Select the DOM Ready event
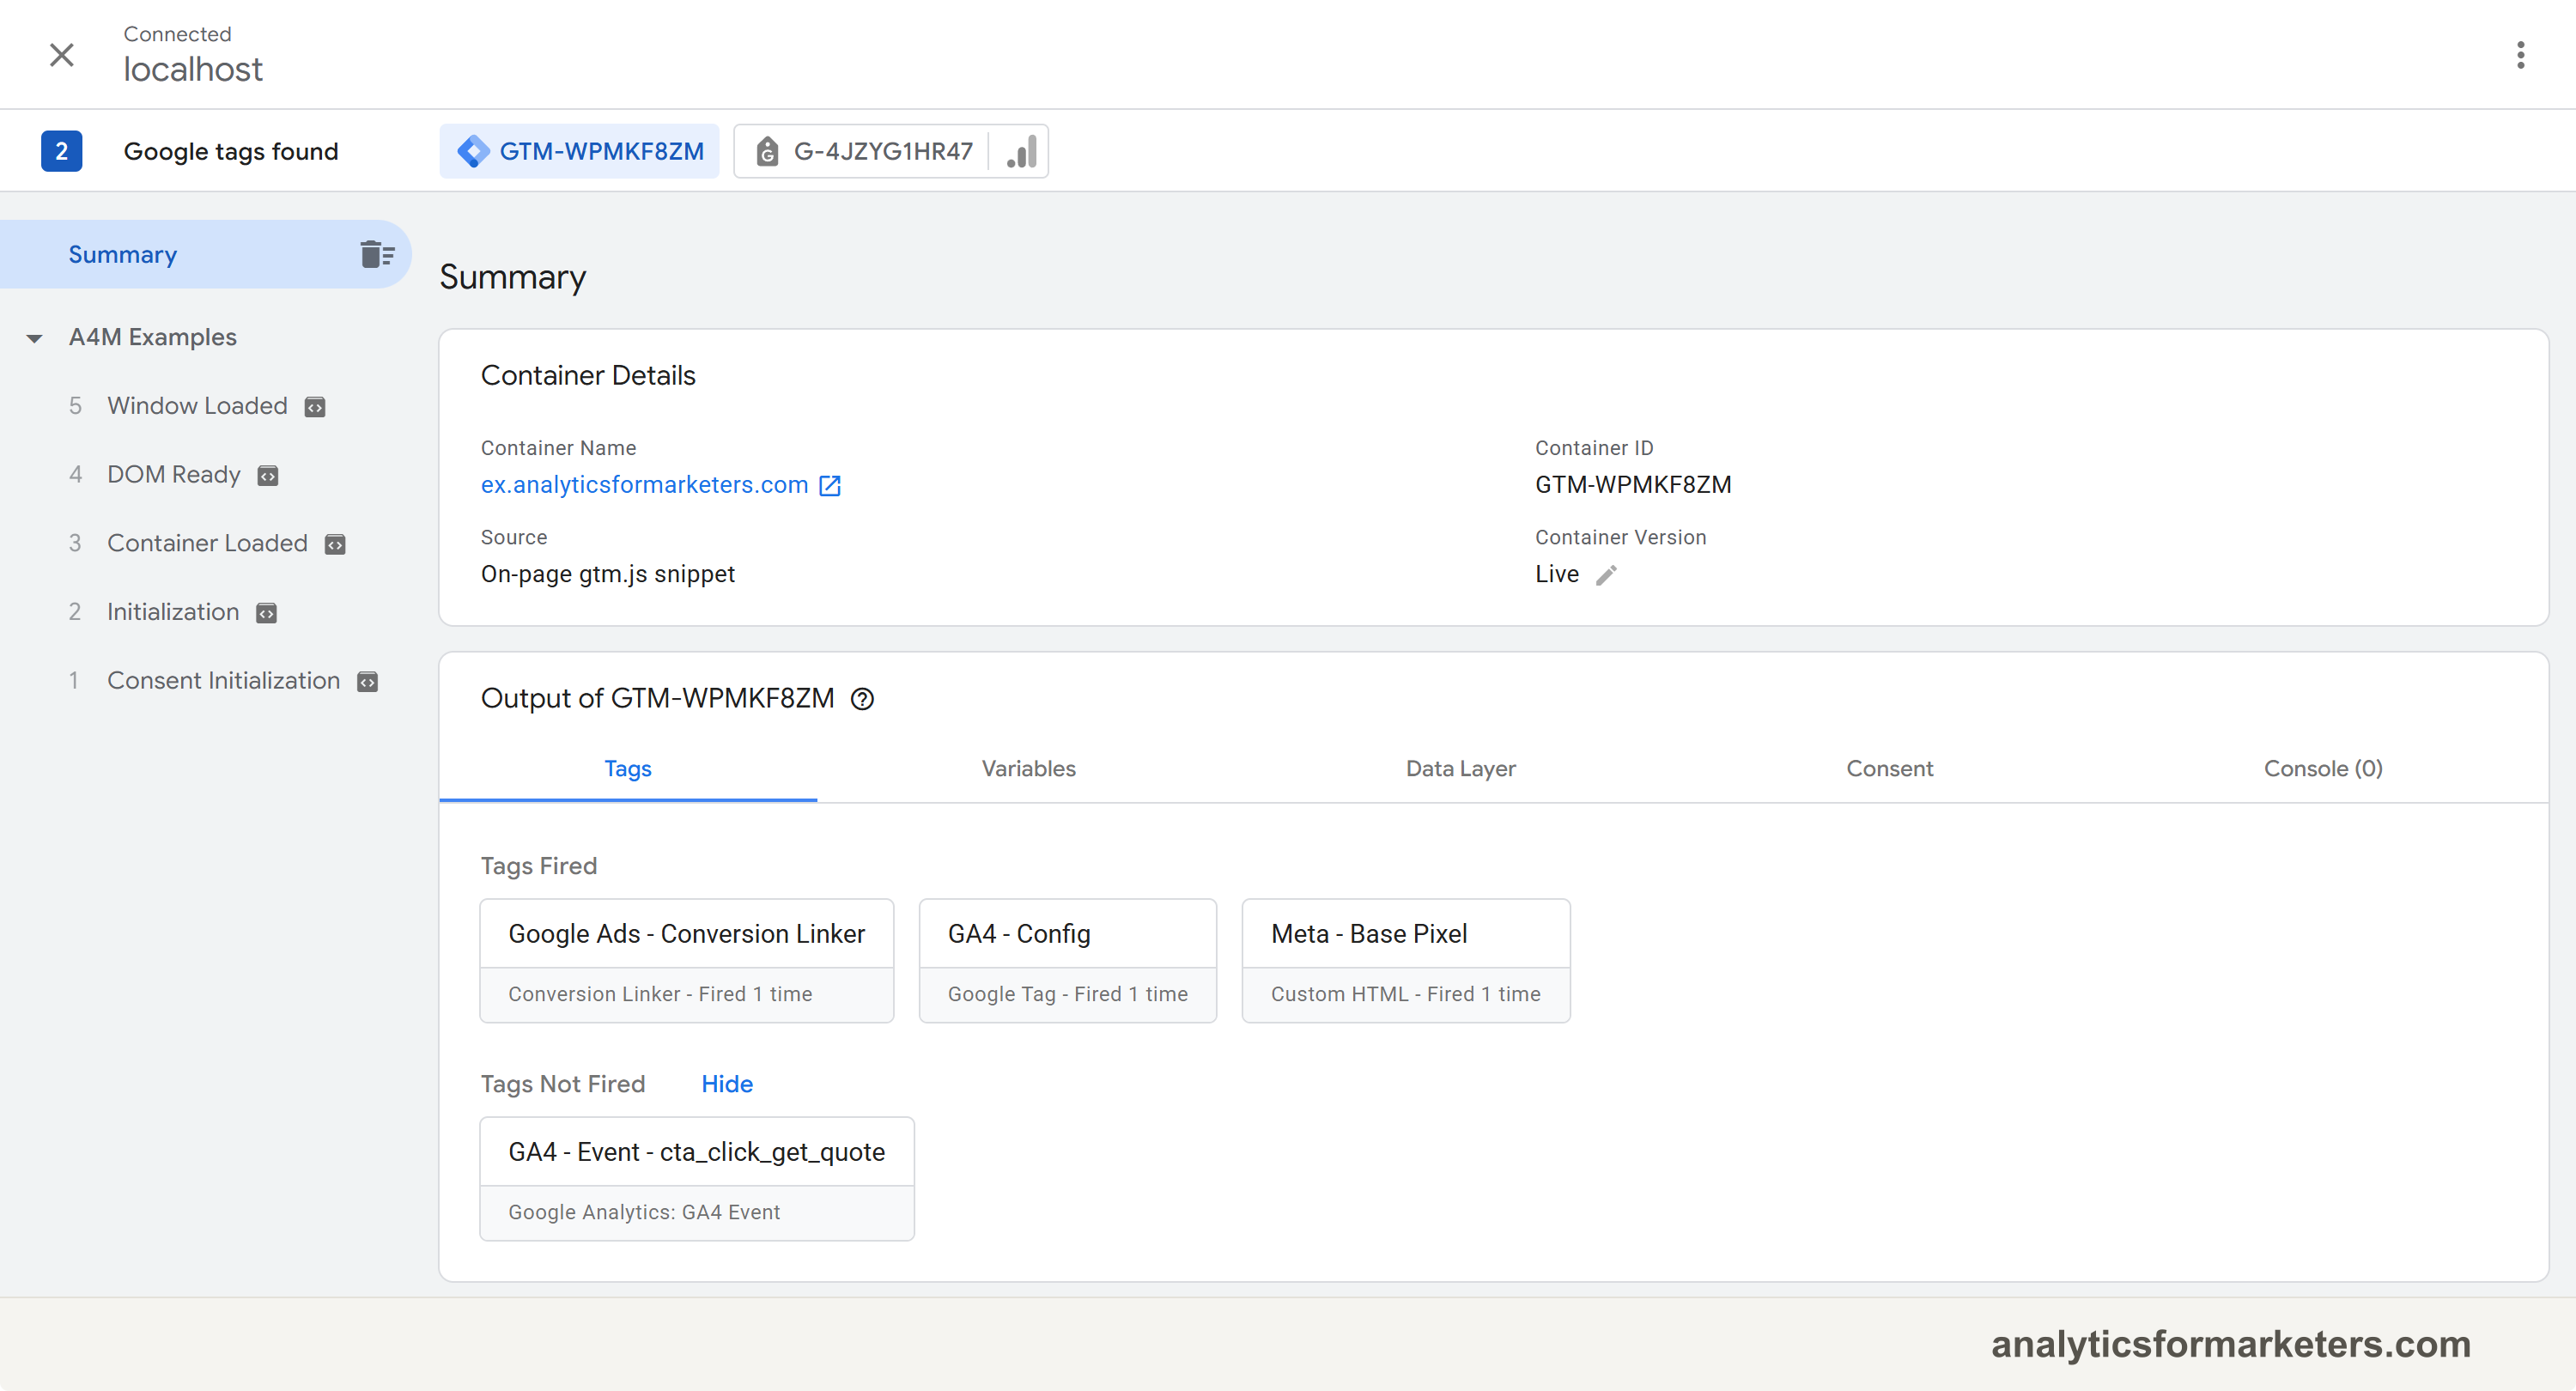The image size is (2576, 1391). pos(174,474)
